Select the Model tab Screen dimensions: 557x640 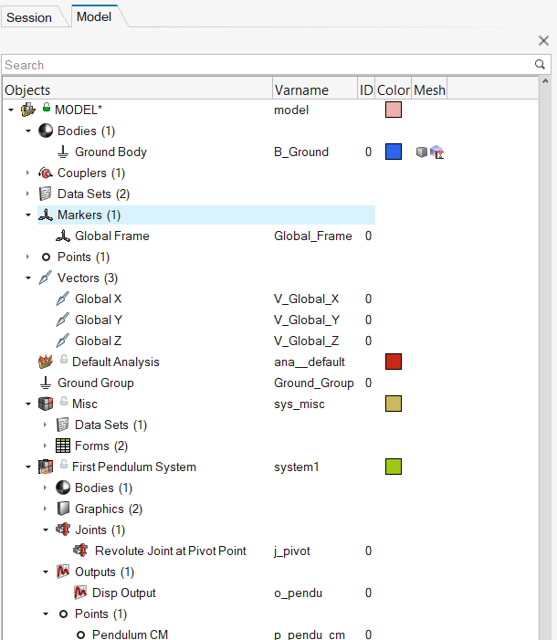(94, 16)
